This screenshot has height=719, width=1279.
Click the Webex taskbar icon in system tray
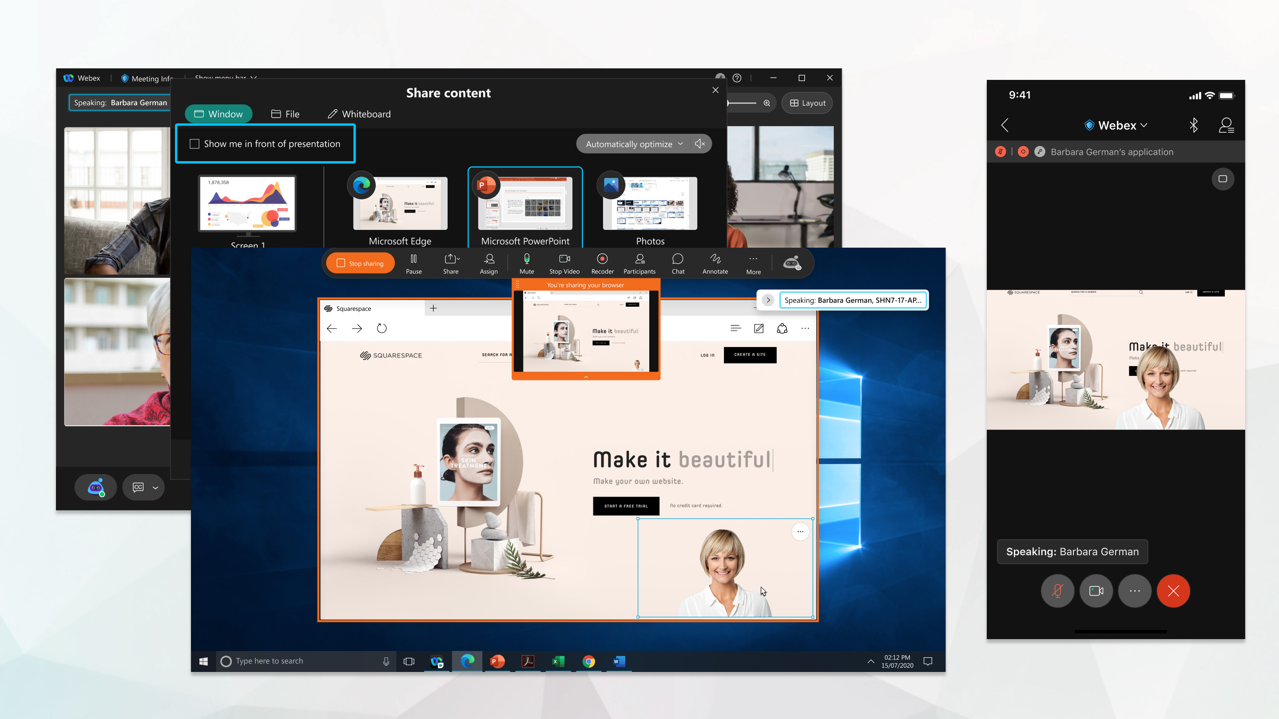click(x=437, y=661)
